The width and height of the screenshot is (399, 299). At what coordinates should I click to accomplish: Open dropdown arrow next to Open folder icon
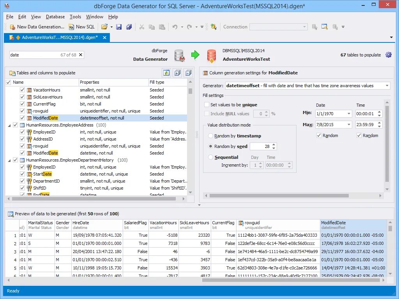pyautogui.click(x=111, y=27)
